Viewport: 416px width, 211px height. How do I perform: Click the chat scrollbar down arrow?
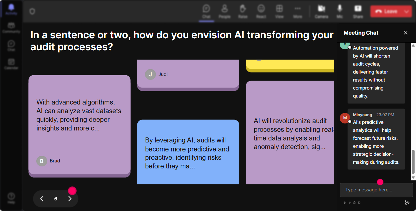click(413, 178)
